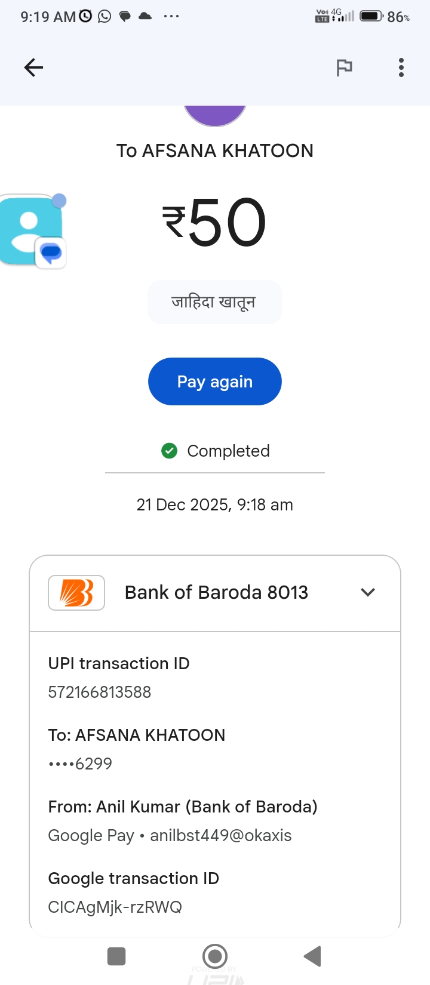Tap the Pay again button

[215, 381]
